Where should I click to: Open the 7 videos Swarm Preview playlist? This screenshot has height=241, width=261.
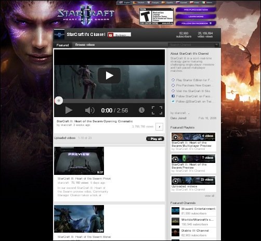tap(193, 159)
